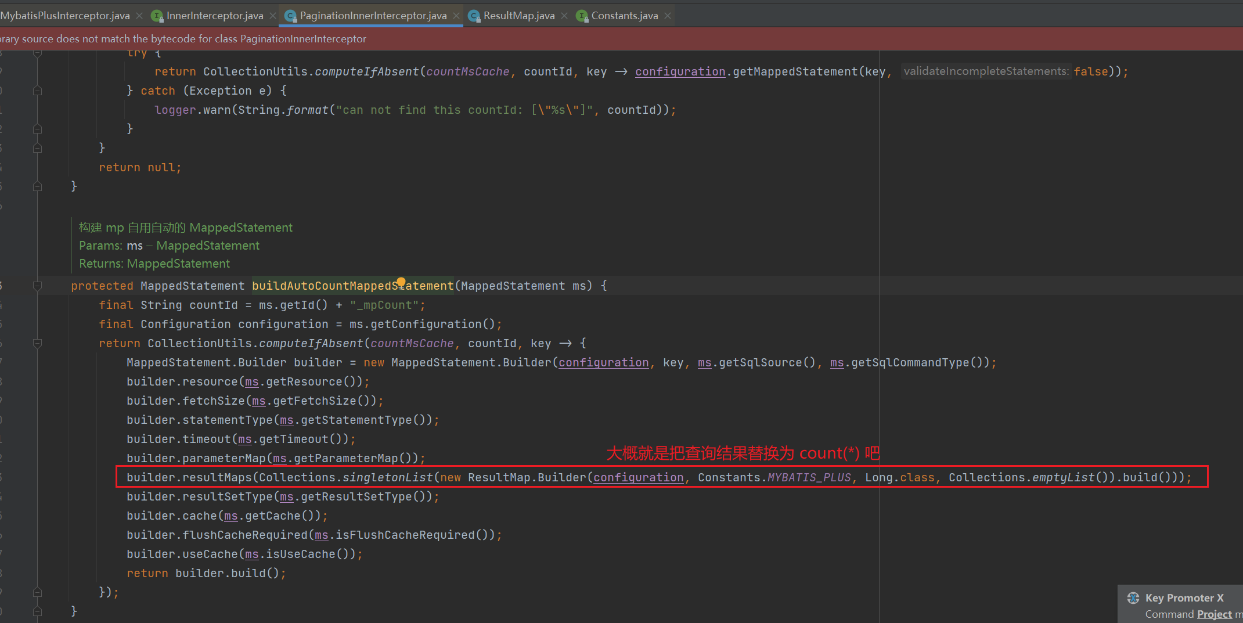Click the PaginationInnerInterceptor.java class file icon
The height and width of the screenshot is (623, 1243).
(290, 16)
